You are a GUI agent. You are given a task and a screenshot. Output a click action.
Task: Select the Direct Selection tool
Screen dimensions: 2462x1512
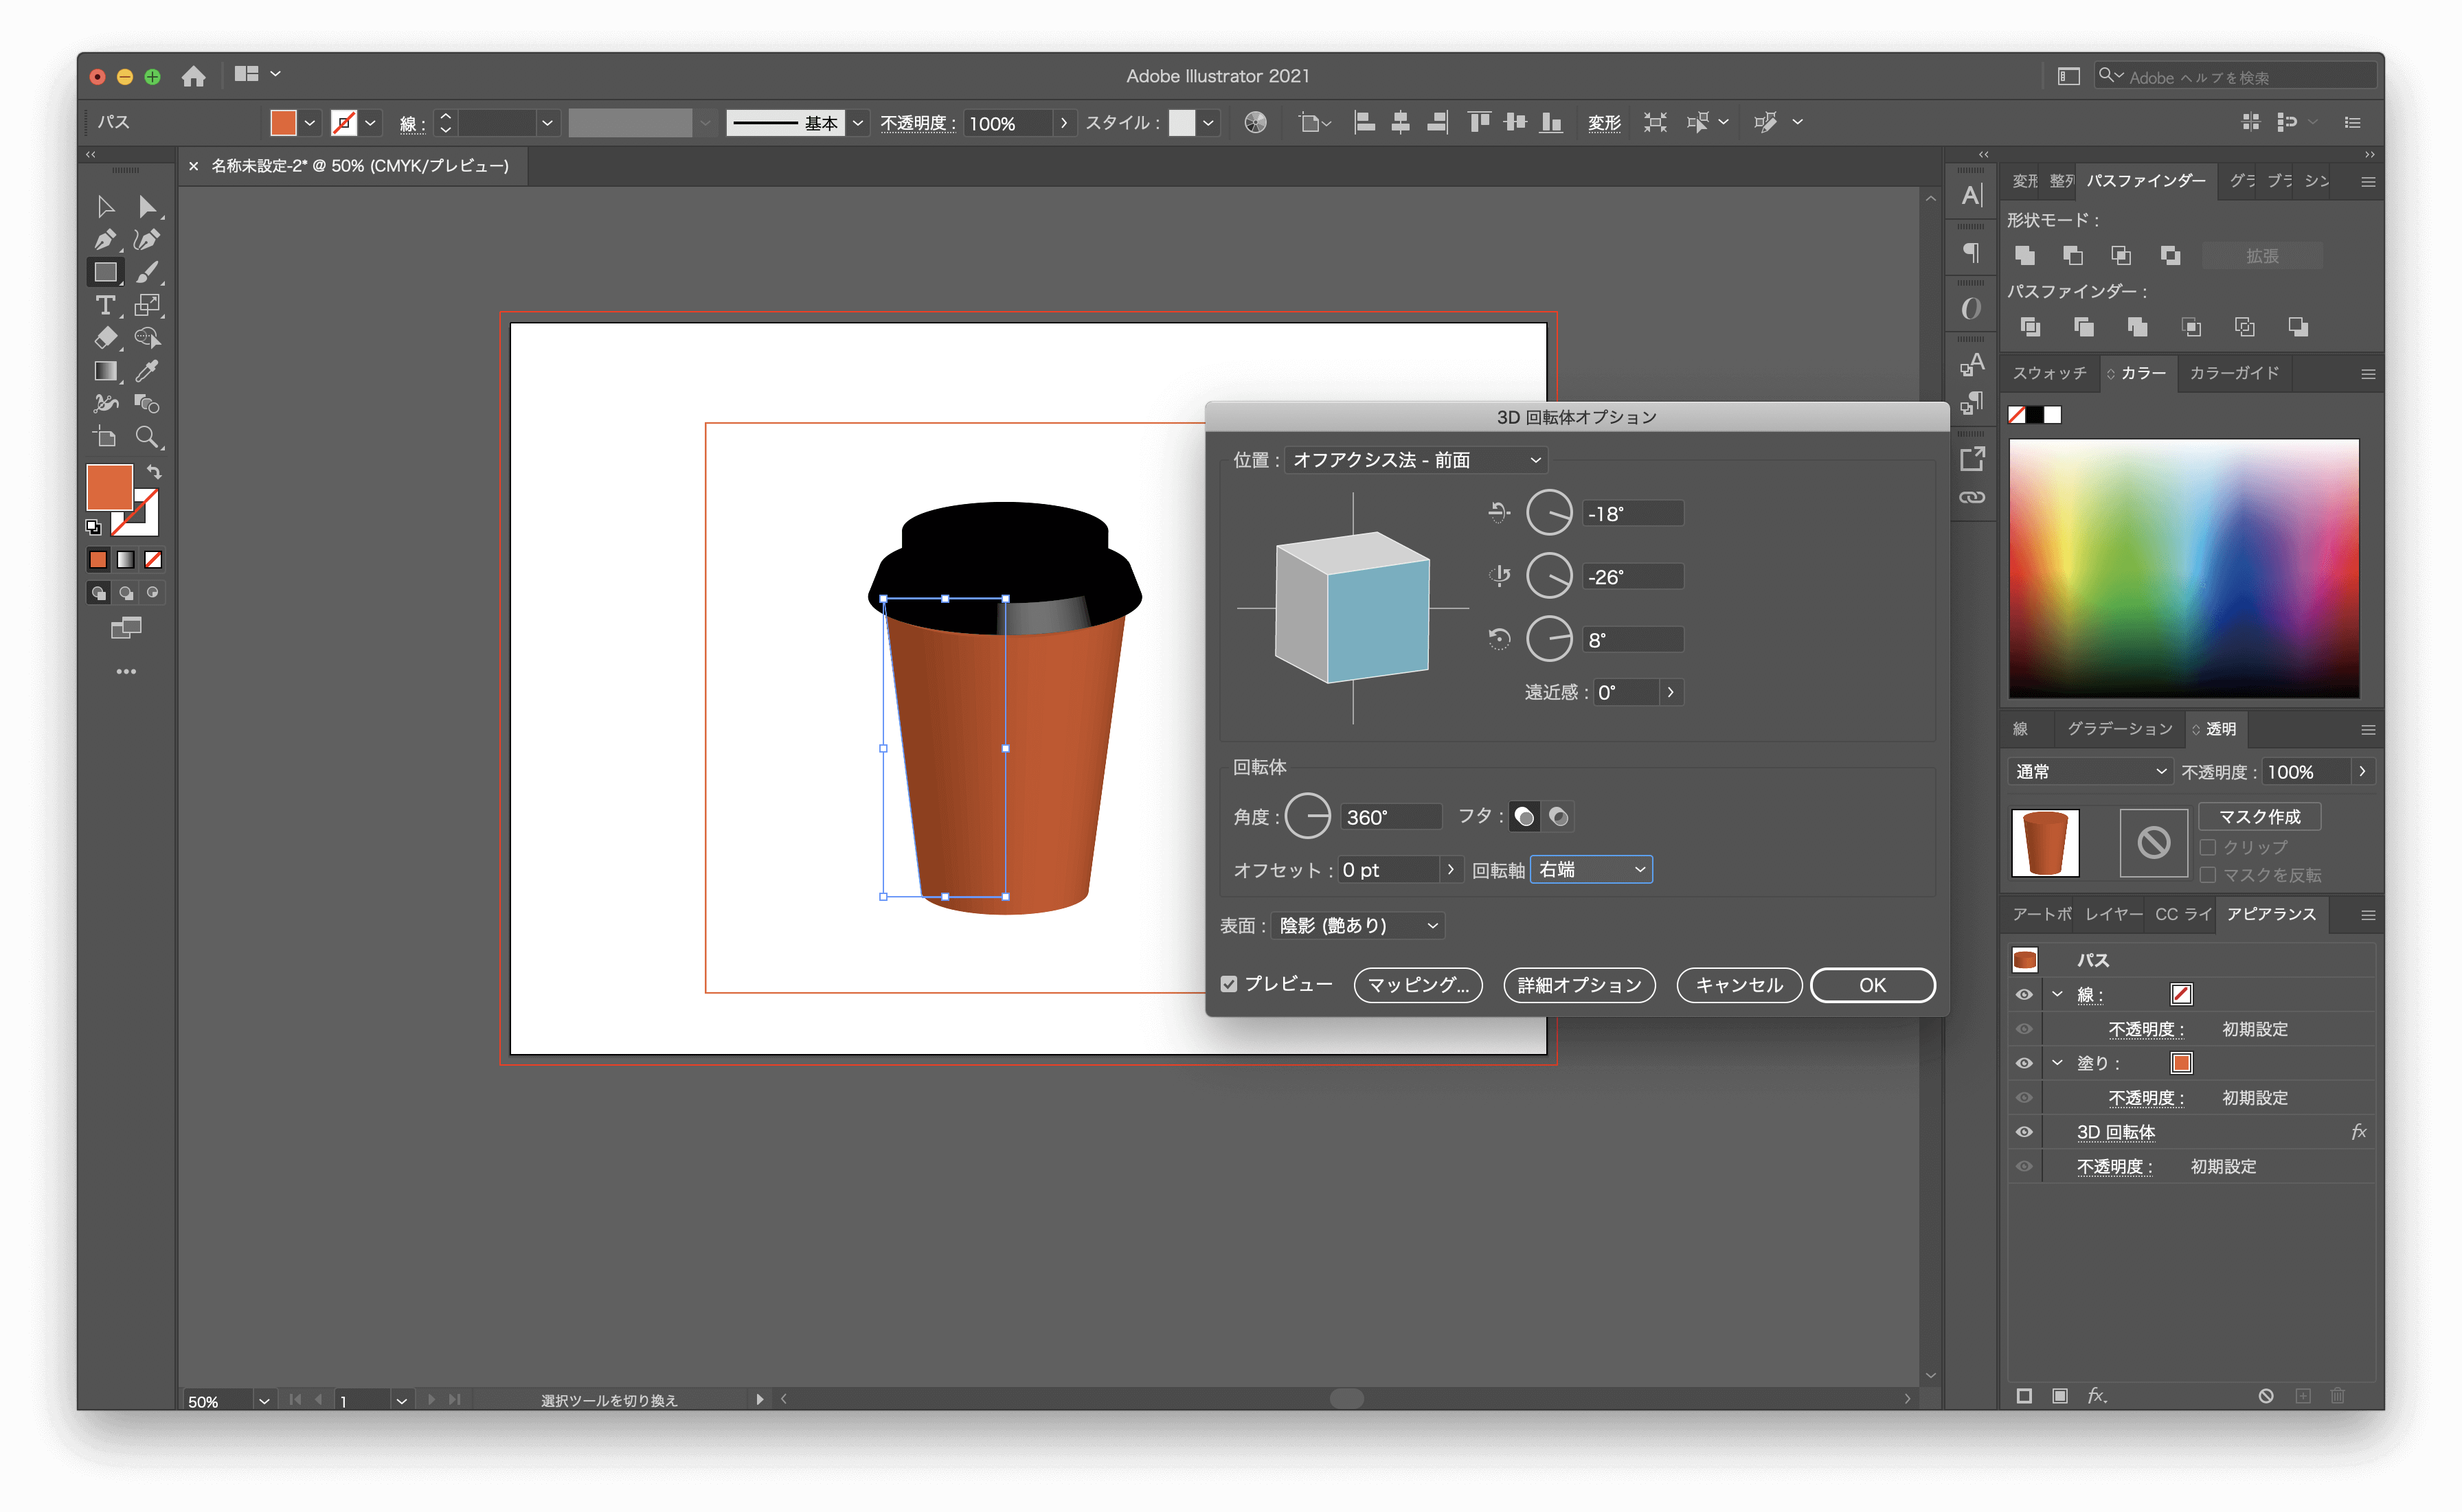pos(147,207)
